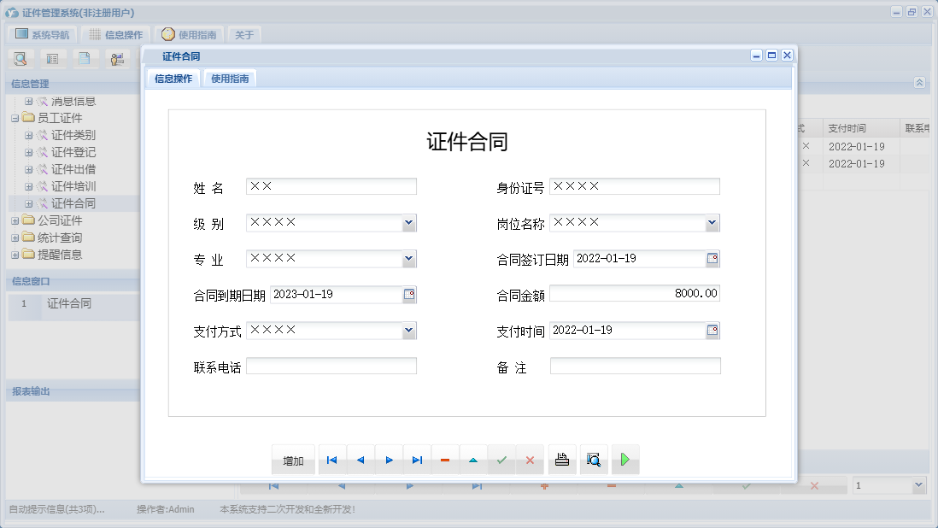Expand the 公司证件 tree node
Image resolution: width=938 pixels, height=528 pixels.
15,220
